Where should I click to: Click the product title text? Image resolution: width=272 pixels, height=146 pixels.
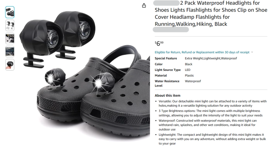pyautogui.click(x=211, y=14)
